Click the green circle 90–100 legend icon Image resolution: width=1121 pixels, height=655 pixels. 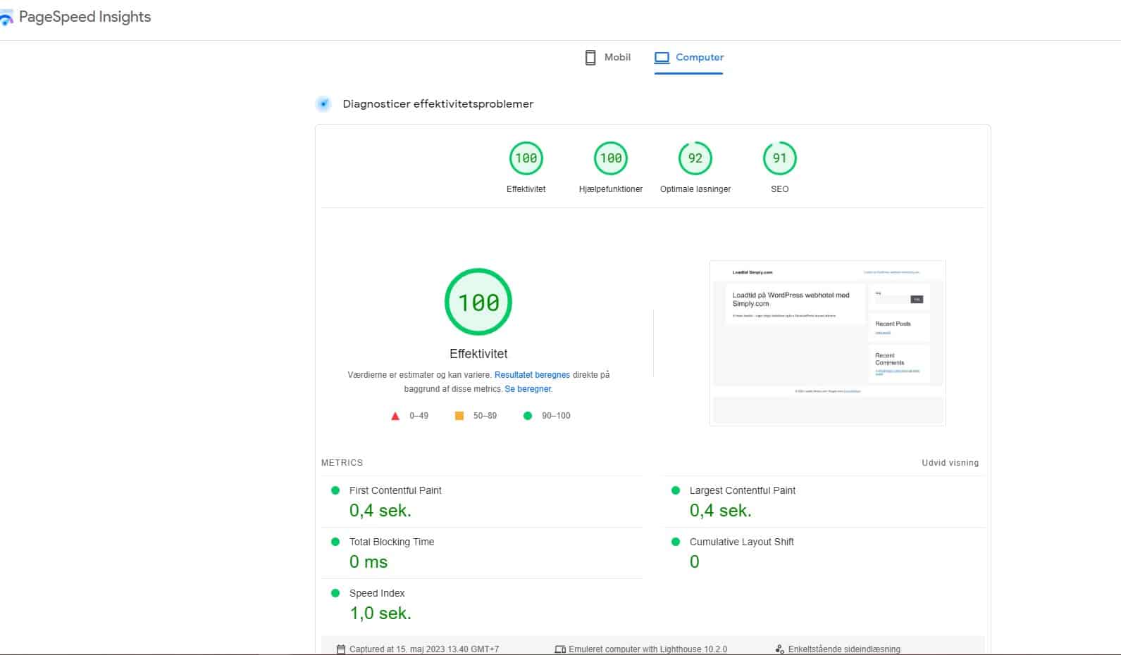[x=528, y=416]
